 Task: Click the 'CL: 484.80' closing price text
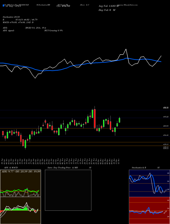coord(63,6)
